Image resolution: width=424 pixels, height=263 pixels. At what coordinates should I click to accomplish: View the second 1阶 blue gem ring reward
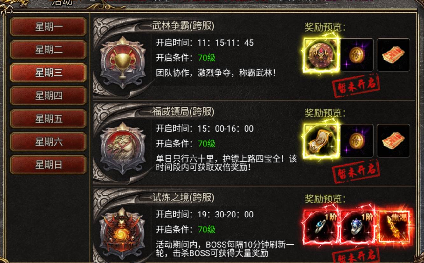coord(357,227)
